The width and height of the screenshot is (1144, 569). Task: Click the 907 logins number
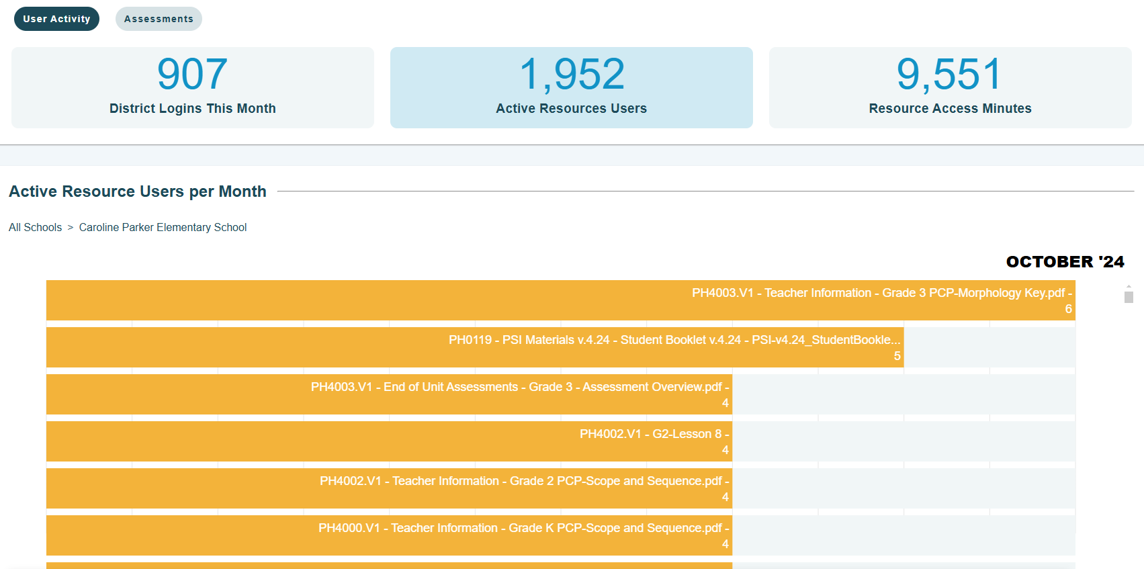click(x=192, y=74)
